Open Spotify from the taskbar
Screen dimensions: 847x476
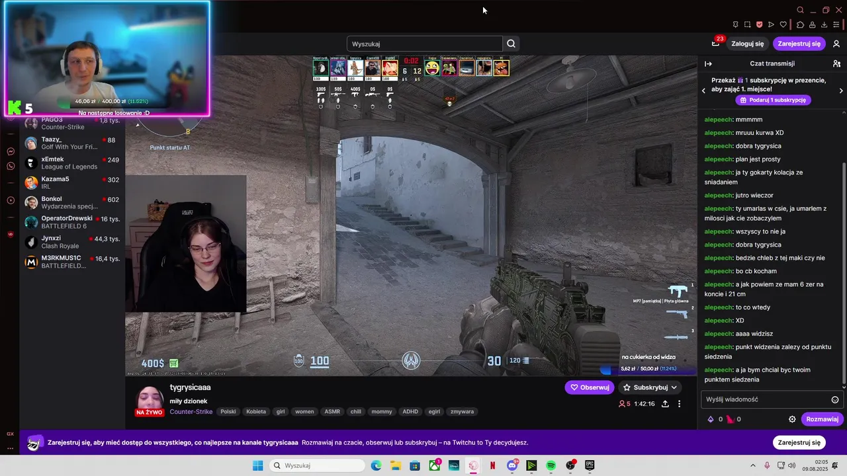point(551,465)
